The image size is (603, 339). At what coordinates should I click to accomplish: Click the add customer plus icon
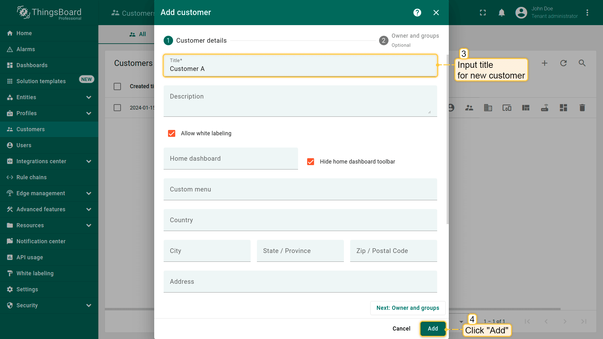pos(545,63)
